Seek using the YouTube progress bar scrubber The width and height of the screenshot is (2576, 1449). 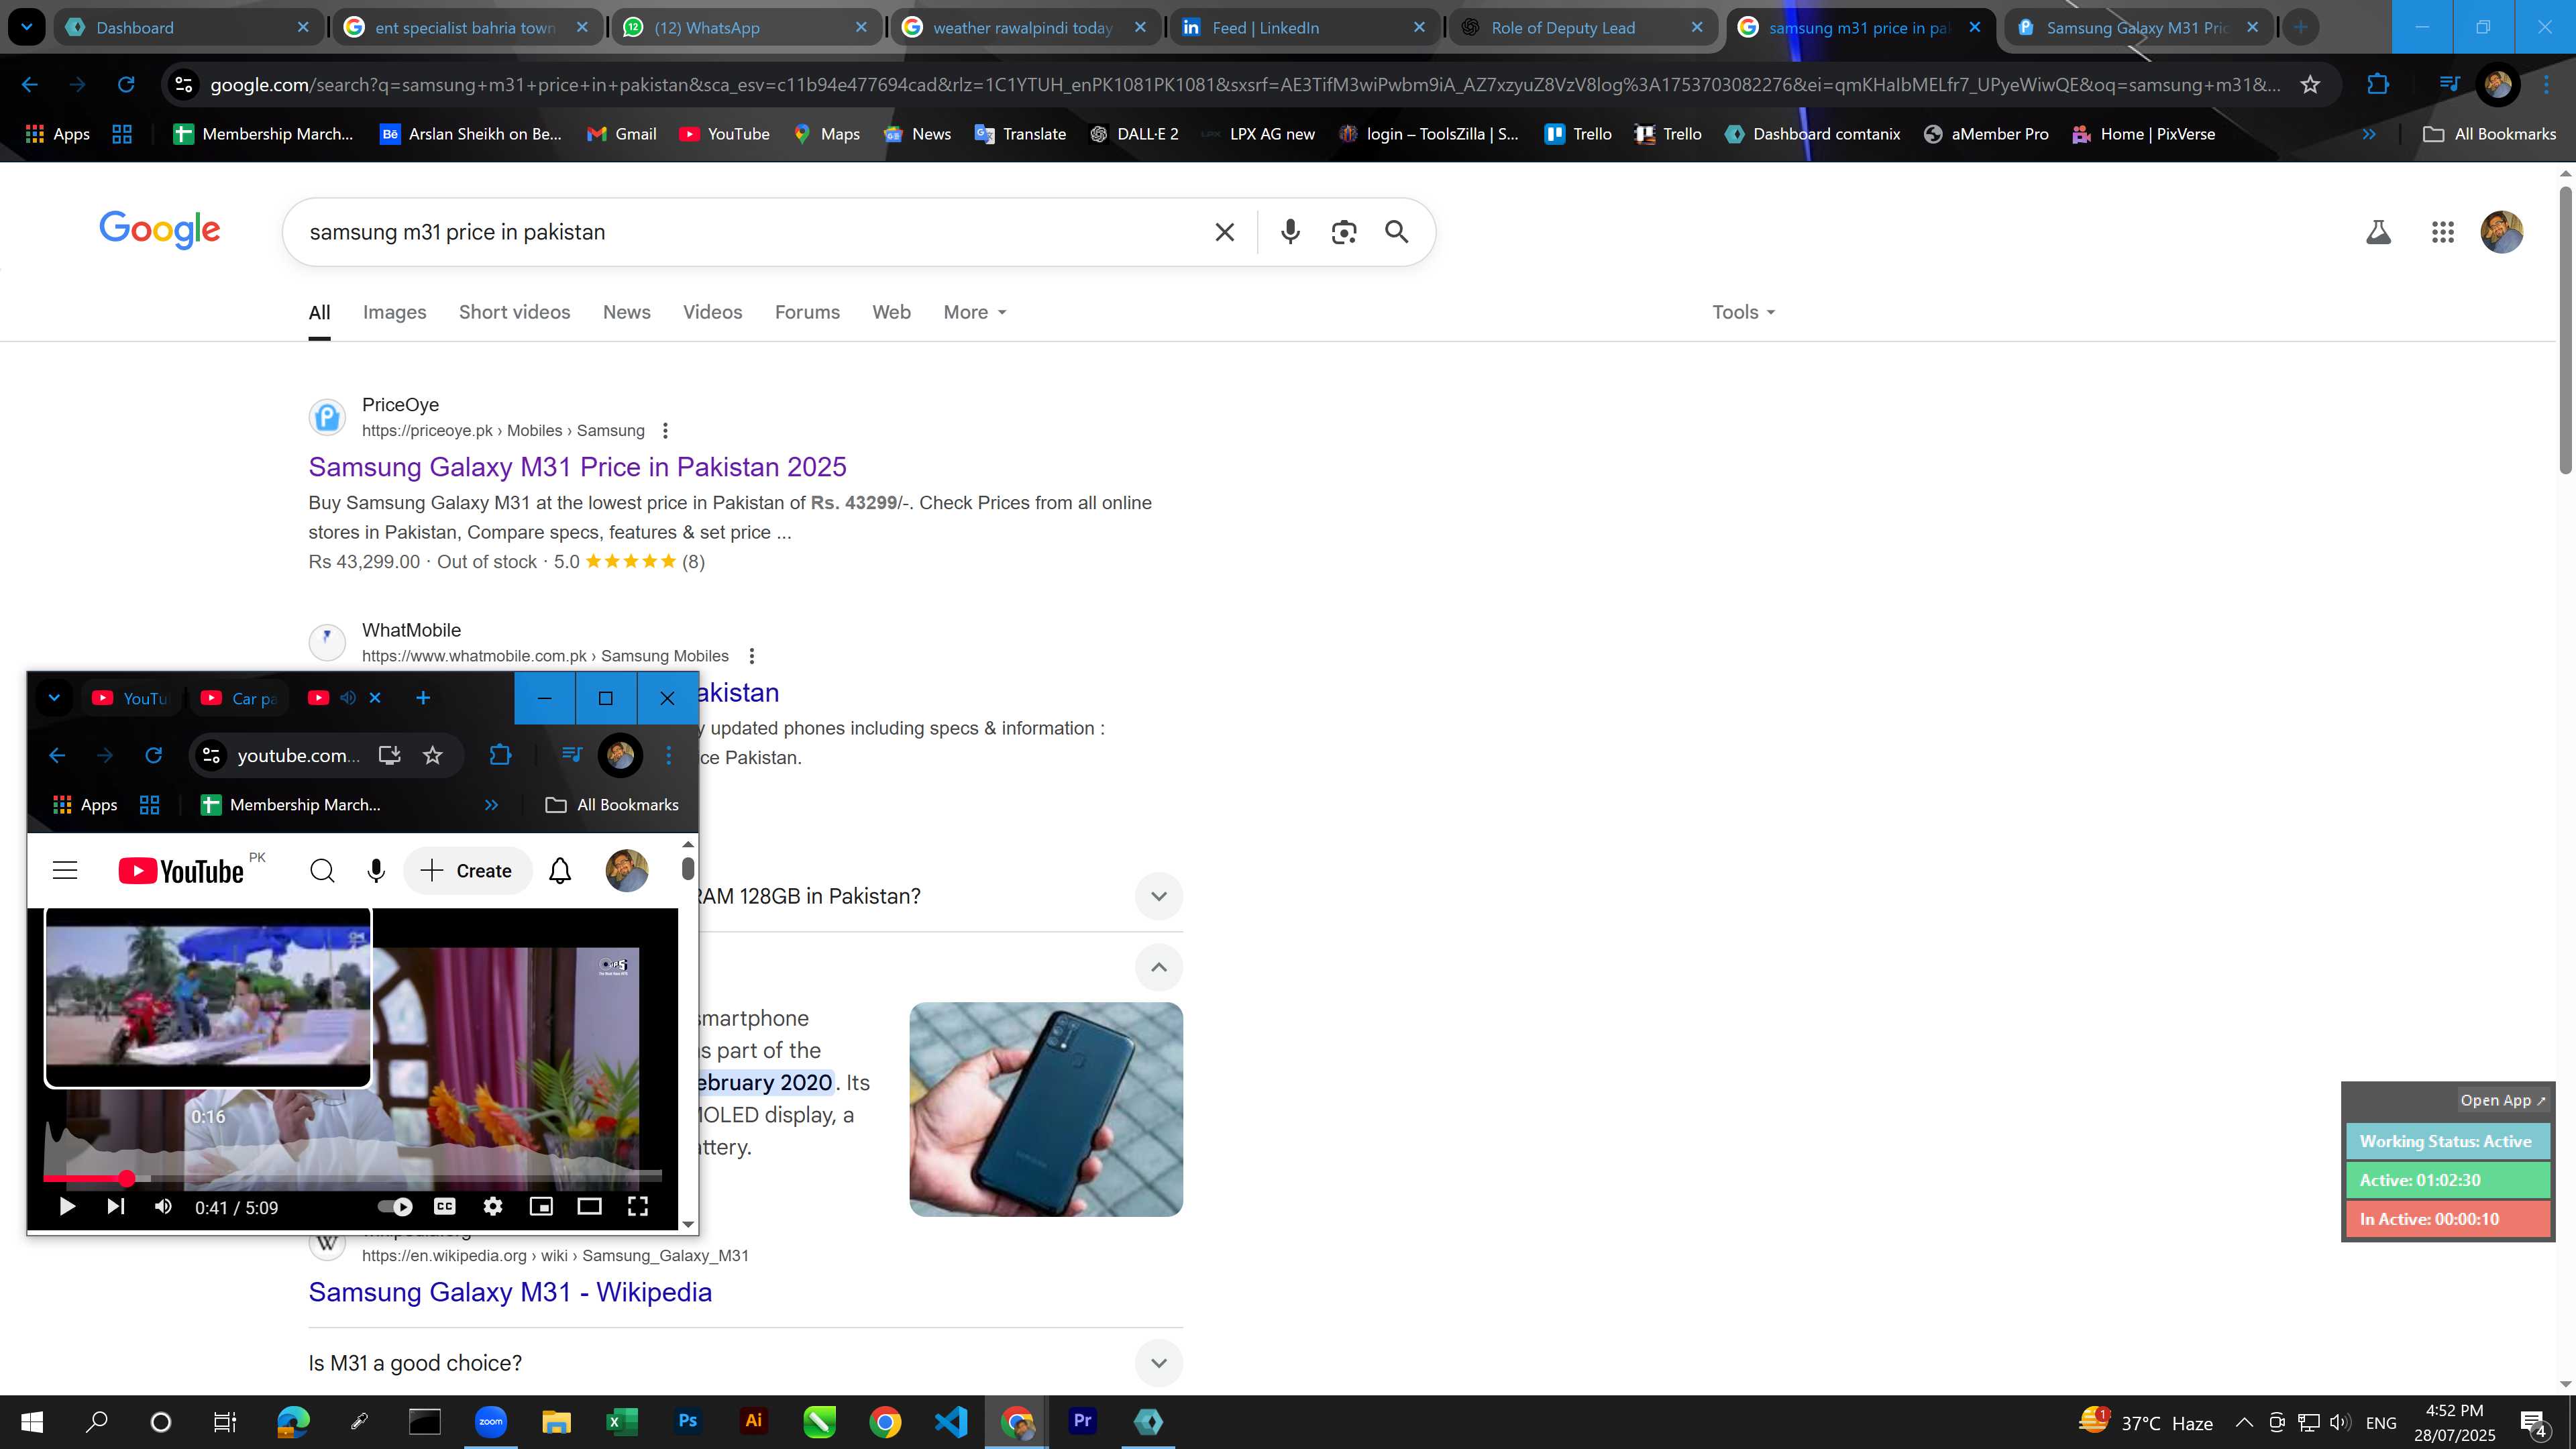pyautogui.click(x=126, y=1178)
